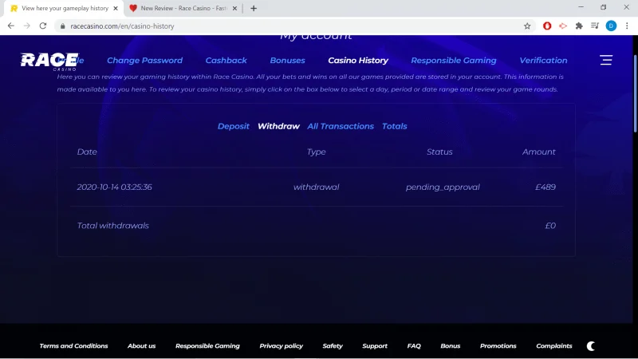The image size is (638, 359).
Task: Switch to the Deposit transactions tab
Action: coord(233,126)
